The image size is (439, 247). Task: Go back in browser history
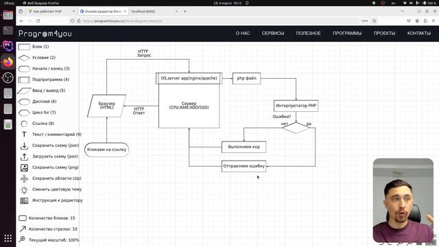[21, 21]
